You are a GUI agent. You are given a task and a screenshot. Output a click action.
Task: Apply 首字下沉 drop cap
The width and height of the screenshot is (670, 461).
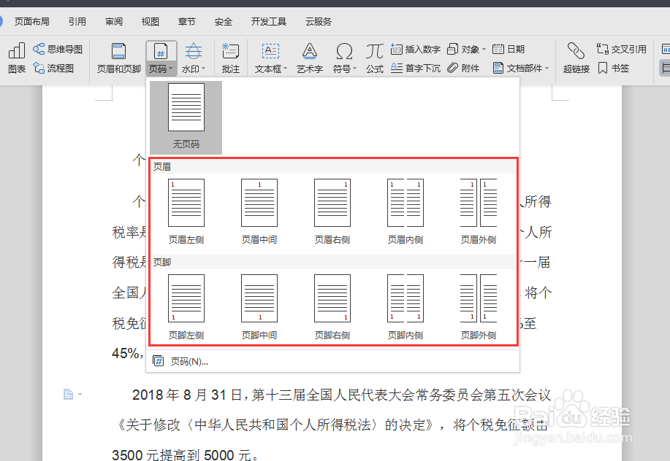(415, 69)
